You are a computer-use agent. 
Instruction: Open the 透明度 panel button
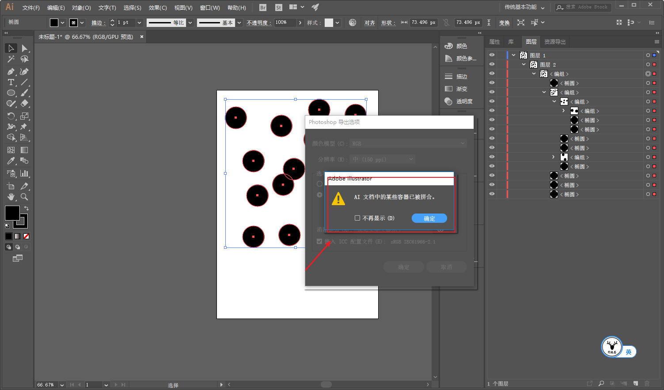[459, 101]
